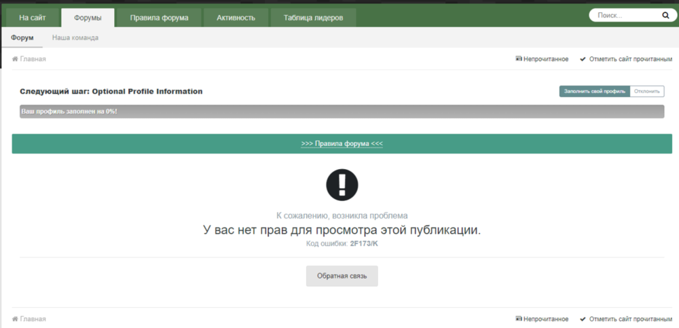This screenshot has height=328, width=679.
Task: Click the Поиск search input field
Action: point(626,16)
